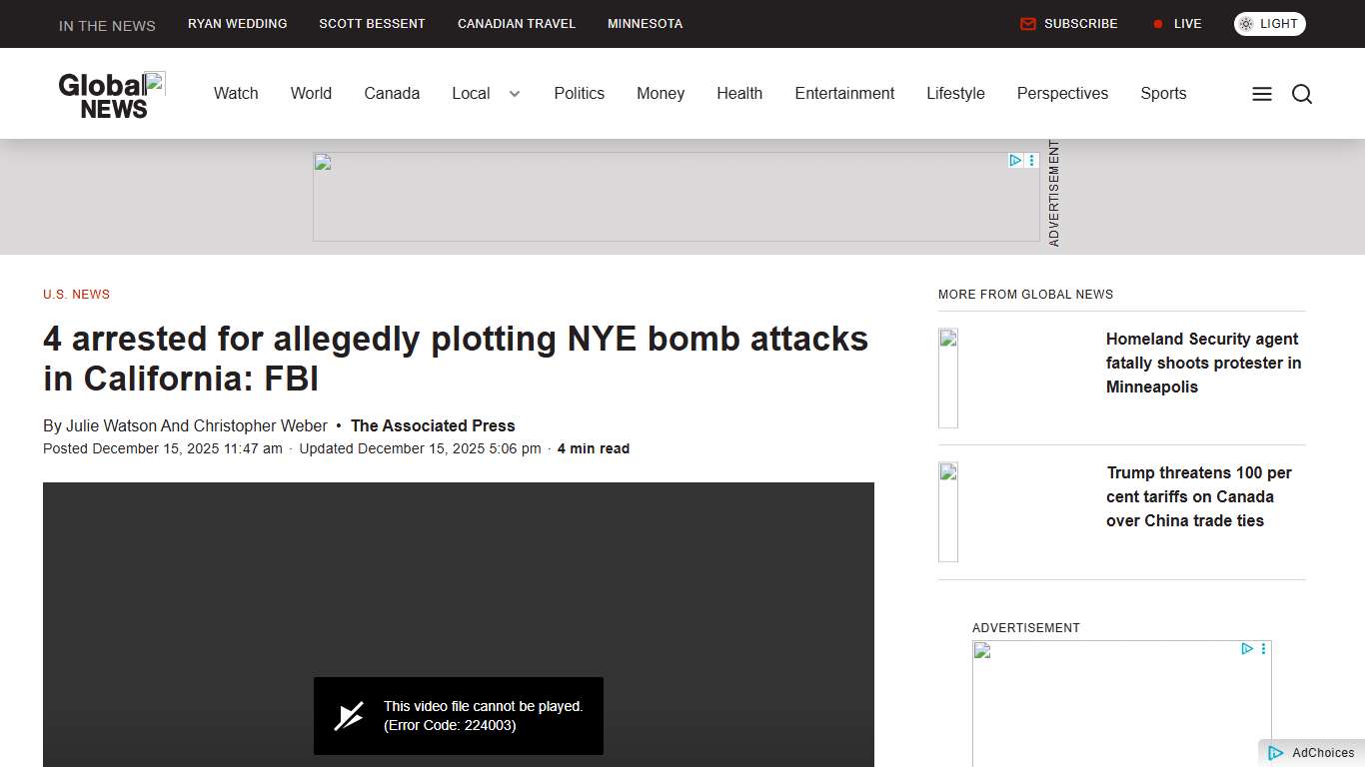
Task: Expand the Local dropdown menu
Action: [x=485, y=93]
